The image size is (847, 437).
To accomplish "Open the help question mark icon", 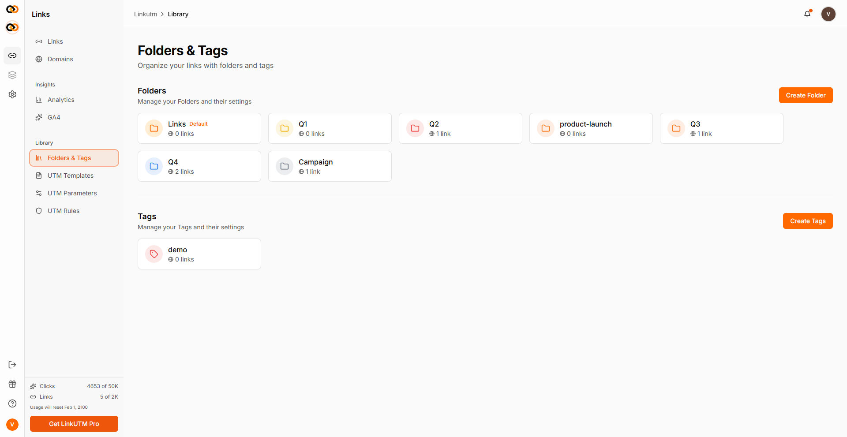I will (x=12, y=403).
